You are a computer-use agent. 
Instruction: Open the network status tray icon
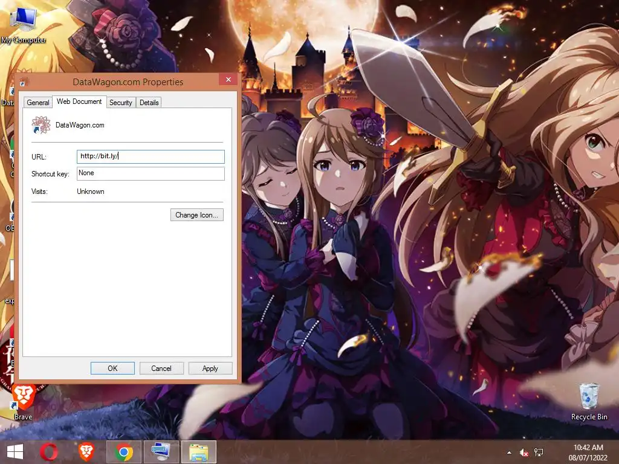tap(539, 453)
